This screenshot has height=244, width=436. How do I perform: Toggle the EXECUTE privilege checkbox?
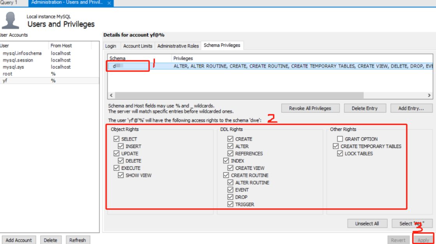tap(117, 168)
